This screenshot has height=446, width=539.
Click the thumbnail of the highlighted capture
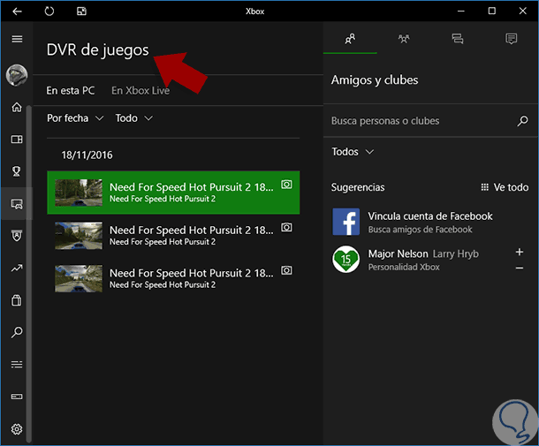click(79, 193)
